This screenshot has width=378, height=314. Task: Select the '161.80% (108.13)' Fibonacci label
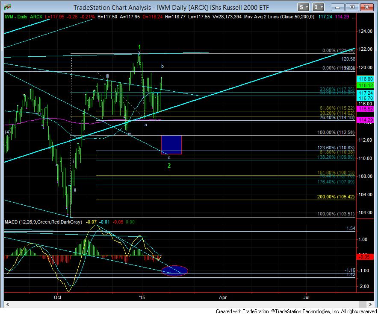(336, 172)
